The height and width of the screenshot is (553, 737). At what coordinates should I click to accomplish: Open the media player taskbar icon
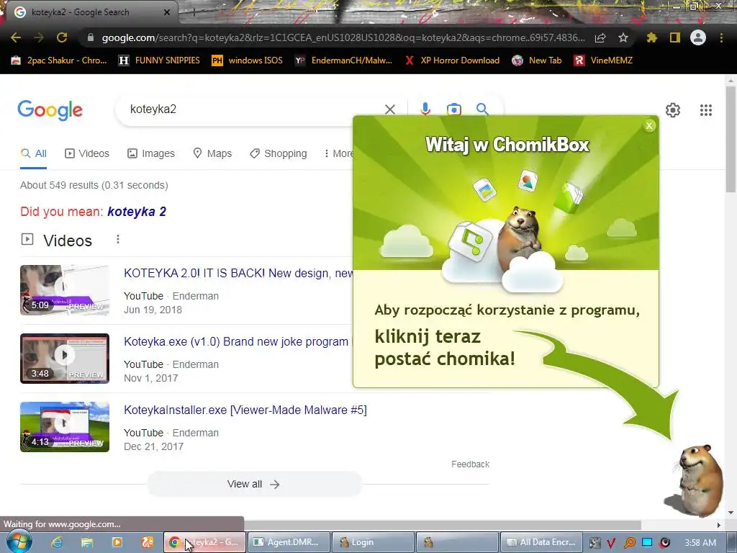point(117,542)
